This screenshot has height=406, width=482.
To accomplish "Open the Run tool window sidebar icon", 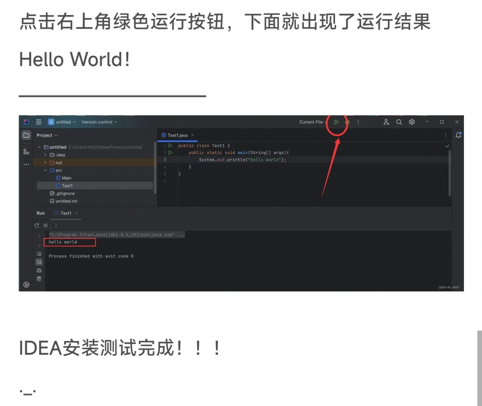I will [x=26, y=285].
